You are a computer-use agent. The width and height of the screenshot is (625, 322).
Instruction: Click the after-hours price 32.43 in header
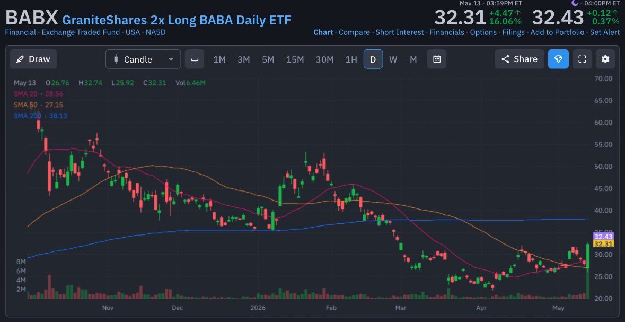pos(558,18)
